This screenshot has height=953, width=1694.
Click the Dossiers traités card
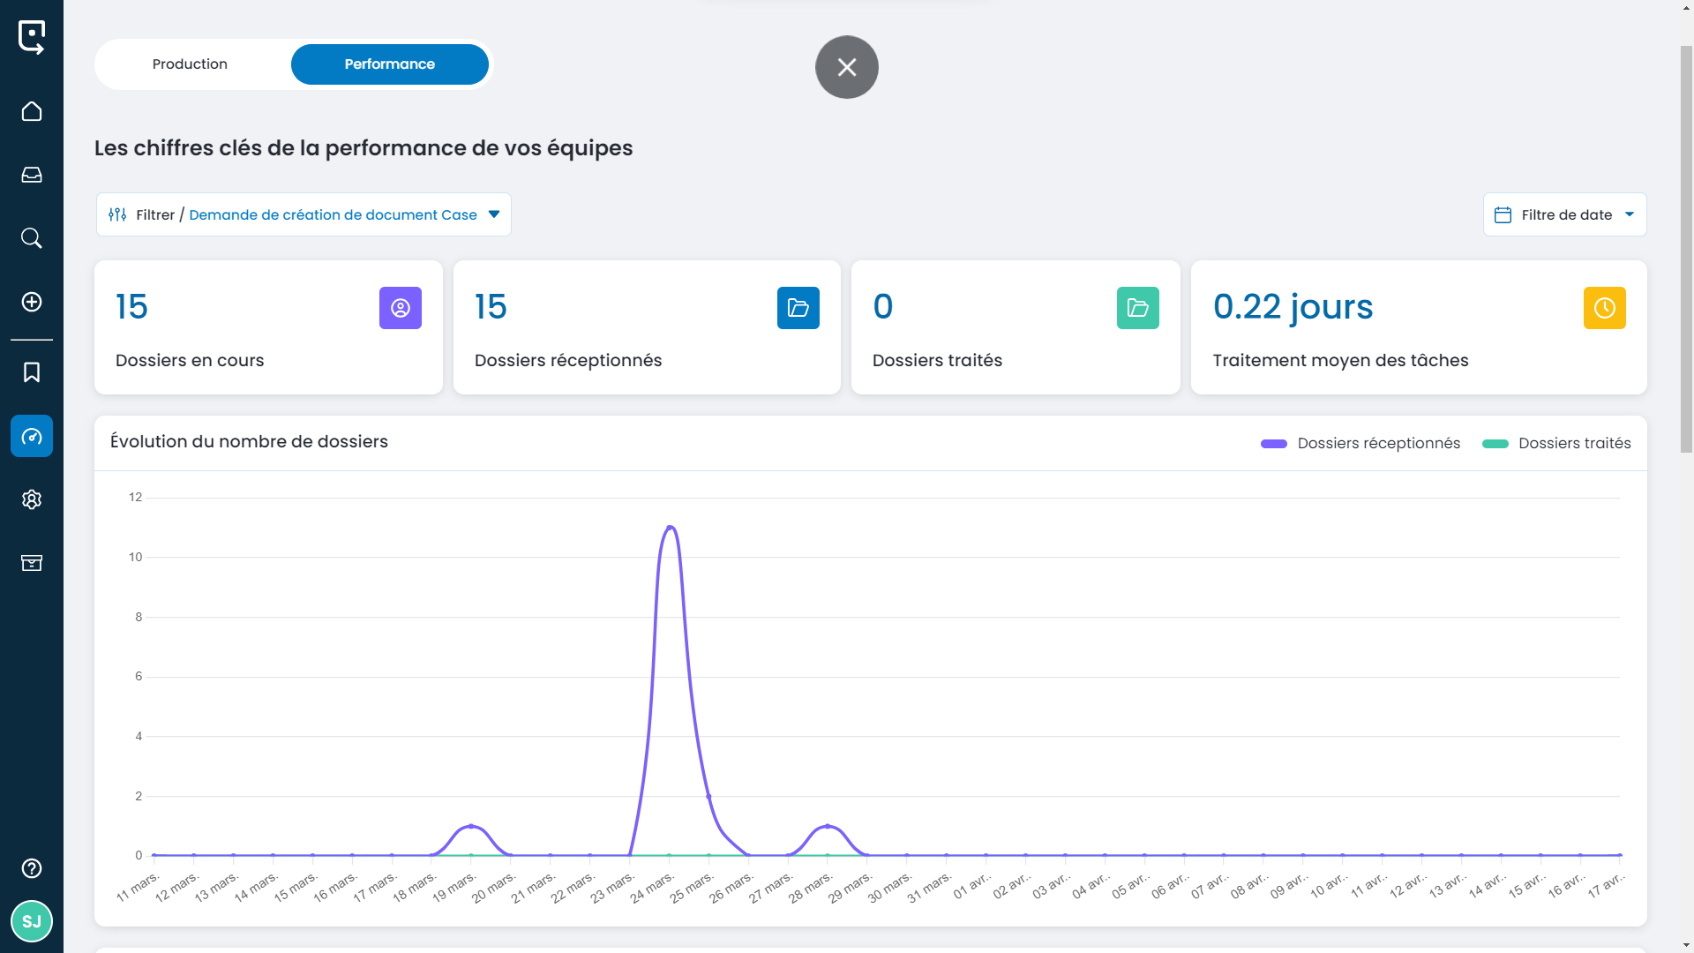point(1016,327)
